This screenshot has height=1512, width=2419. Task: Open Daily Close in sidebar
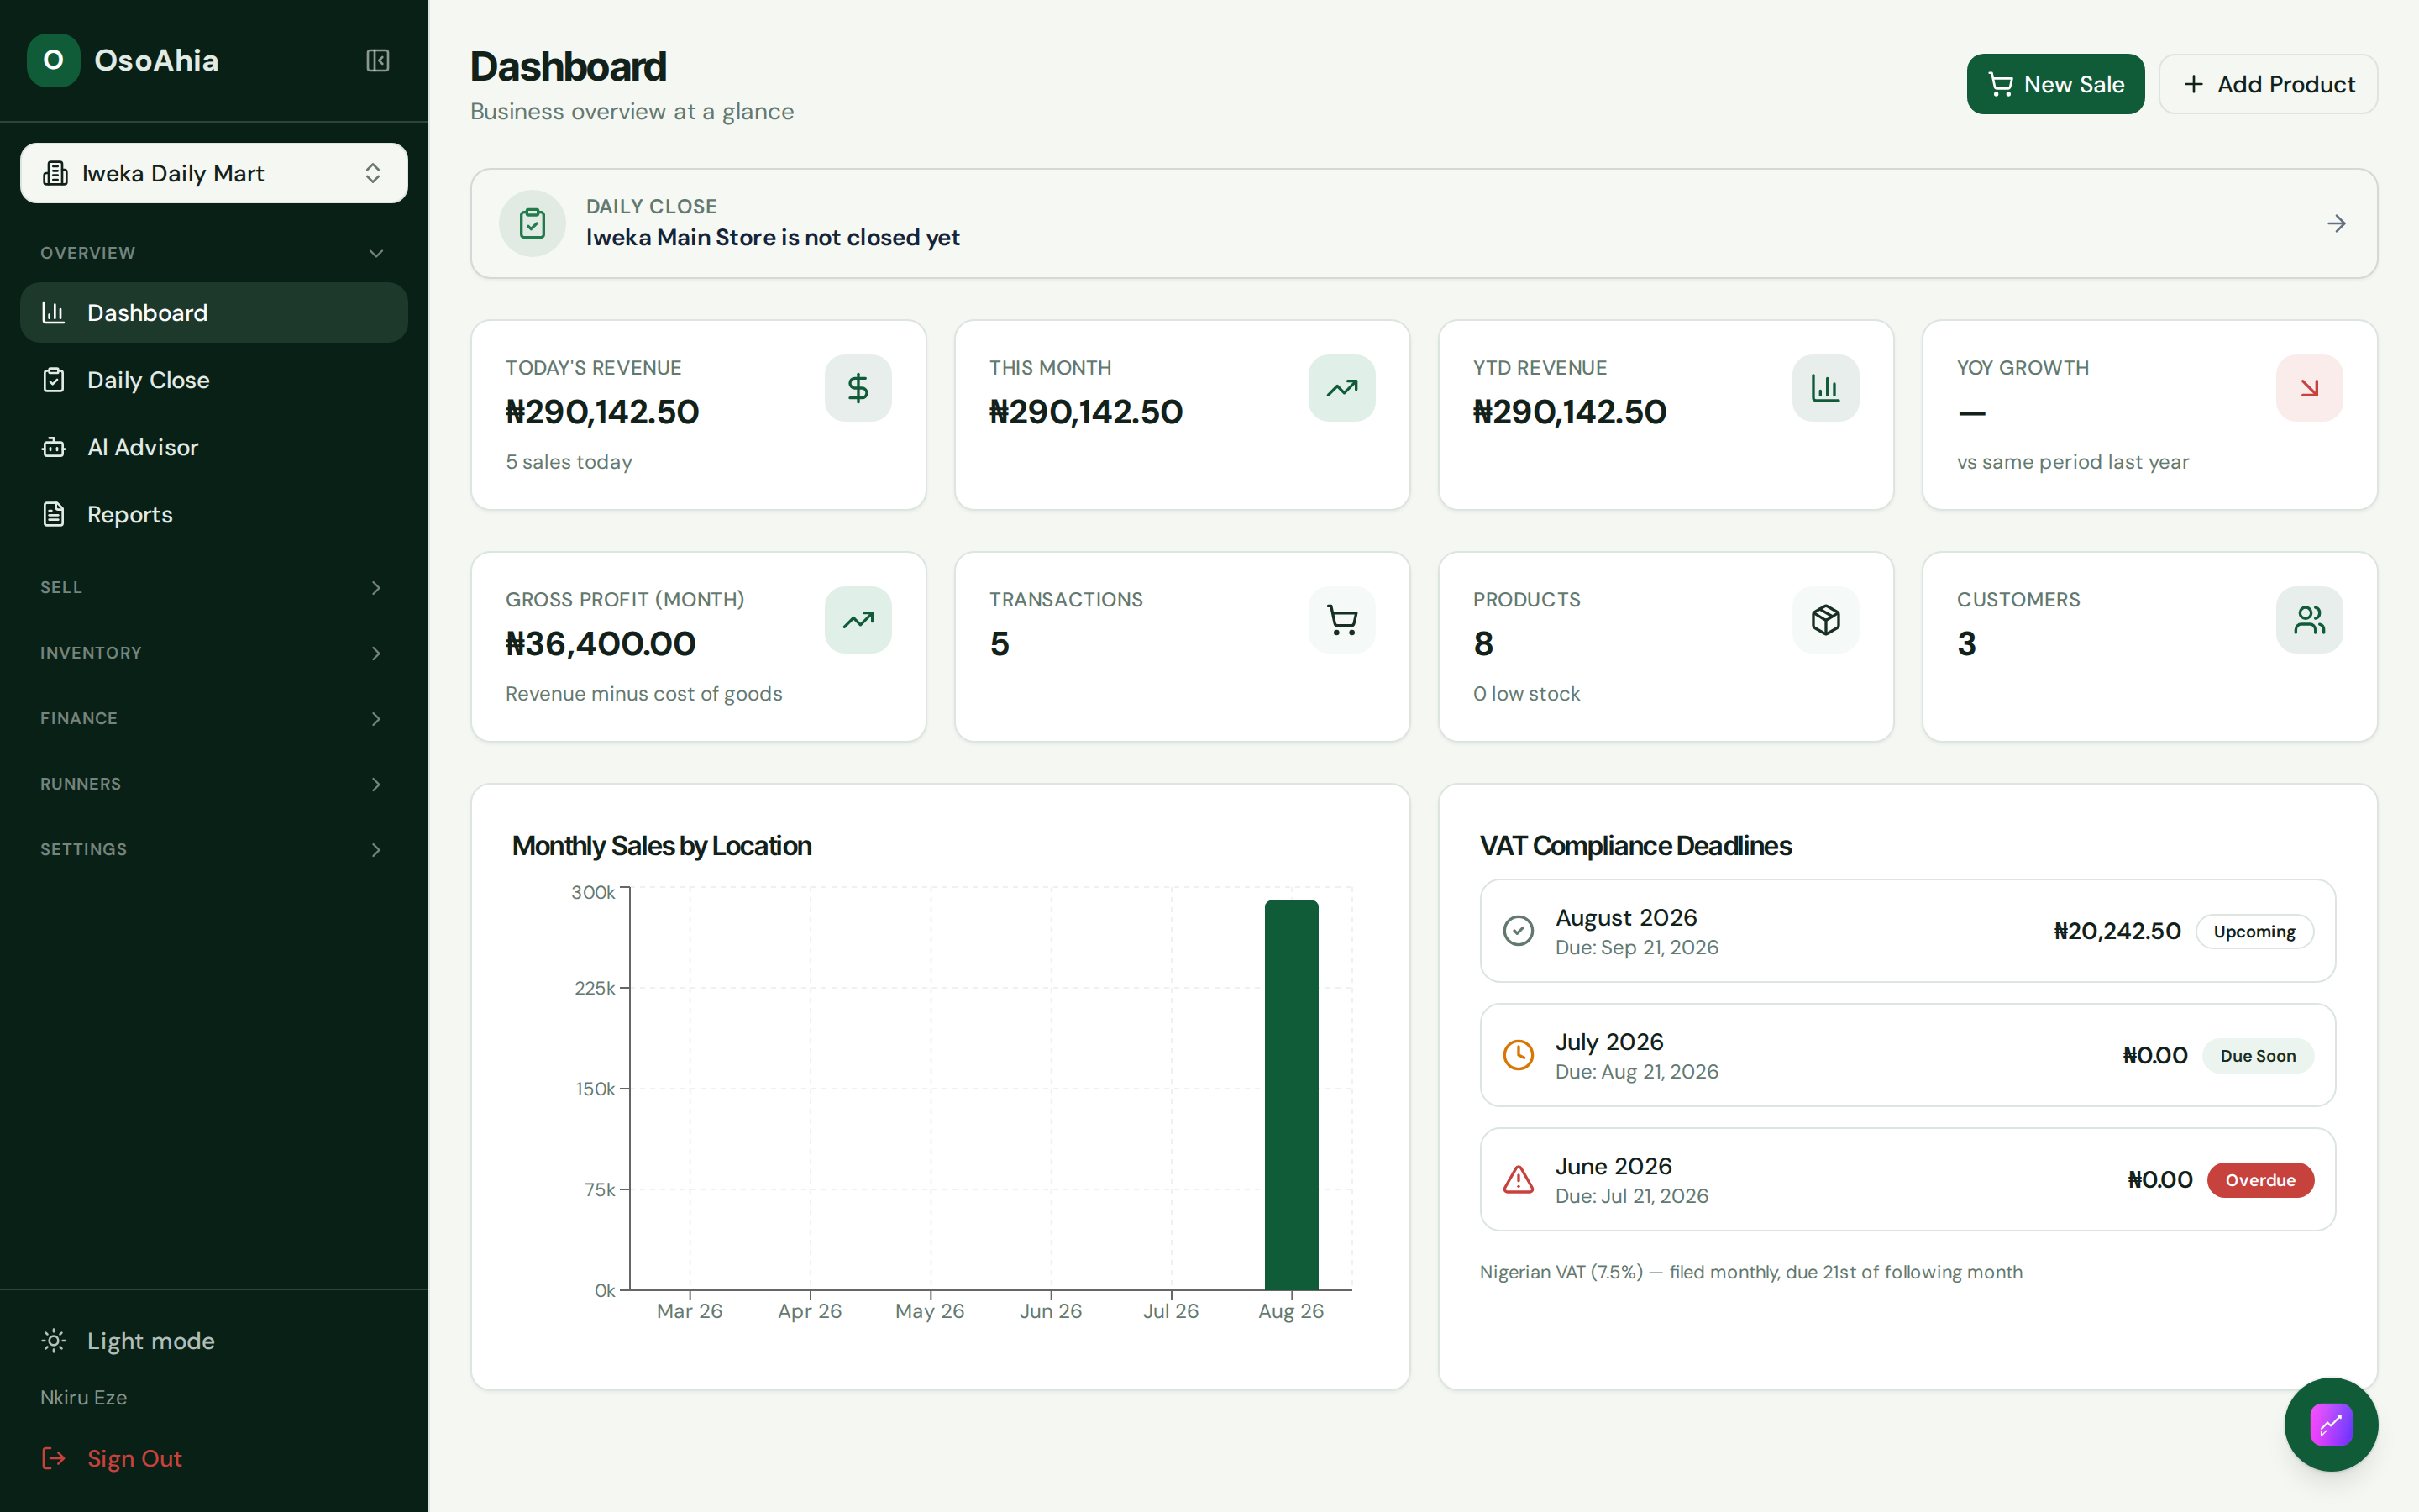[x=214, y=380]
